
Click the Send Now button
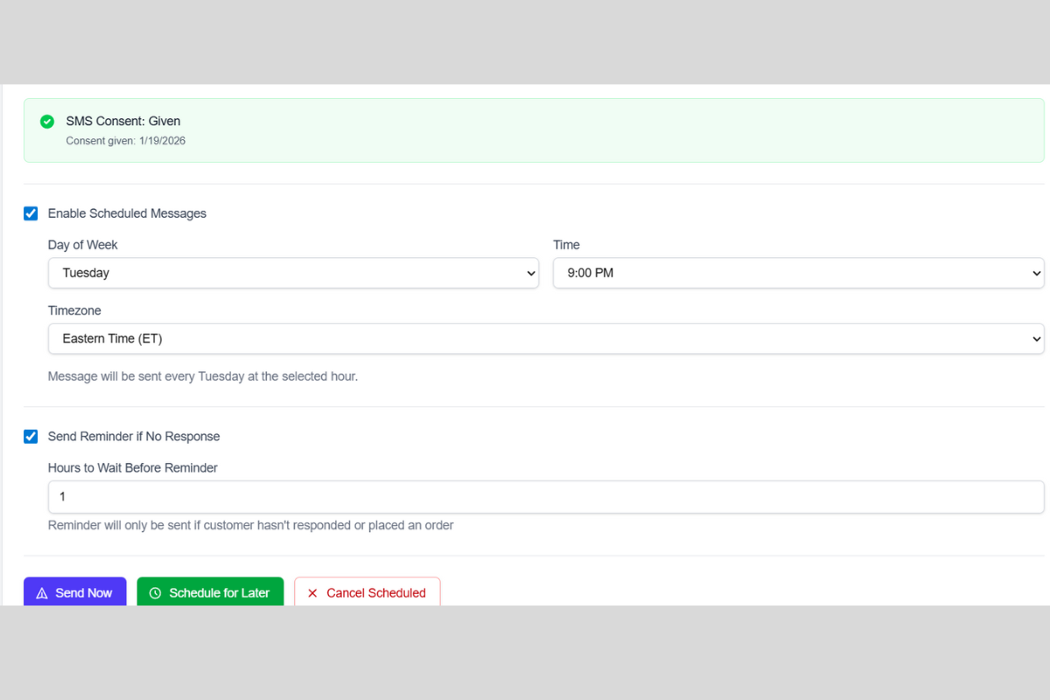[74, 592]
